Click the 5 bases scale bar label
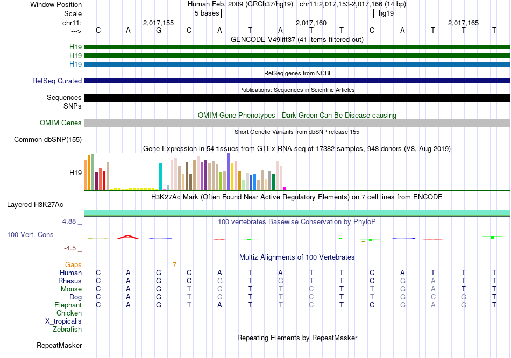Screen dimensions: 511x358 click(x=207, y=13)
